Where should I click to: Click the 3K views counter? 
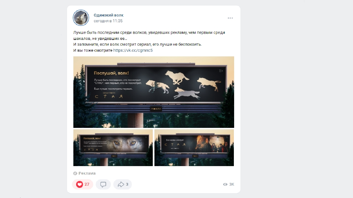pyautogui.click(x=232, y=184)
